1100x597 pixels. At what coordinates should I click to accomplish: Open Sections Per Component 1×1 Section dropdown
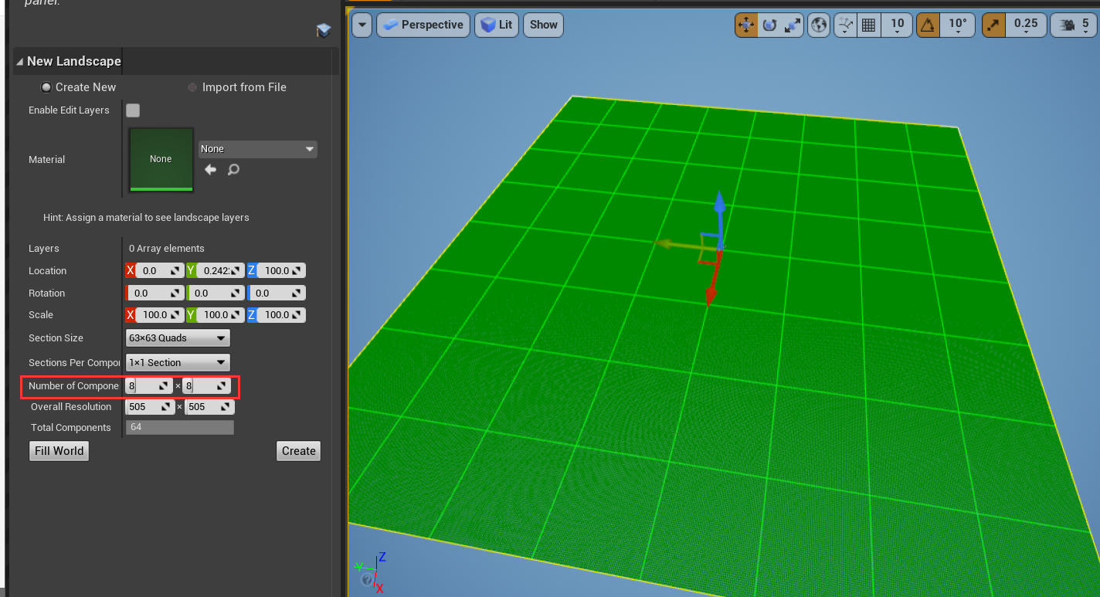point(178,362)
